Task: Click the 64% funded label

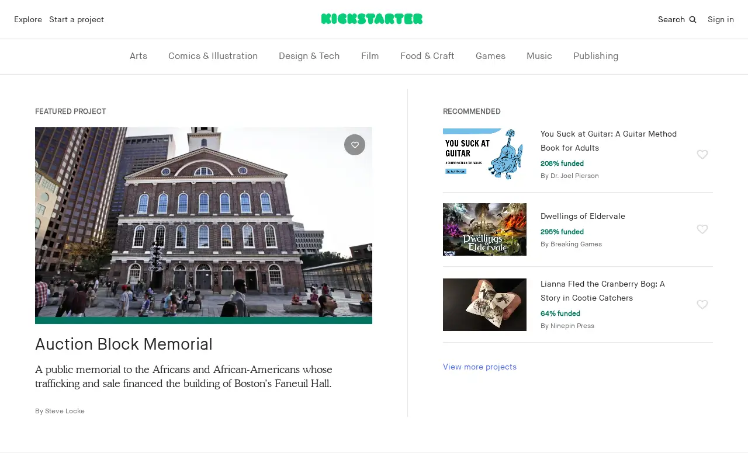Action: click(560, 313)
